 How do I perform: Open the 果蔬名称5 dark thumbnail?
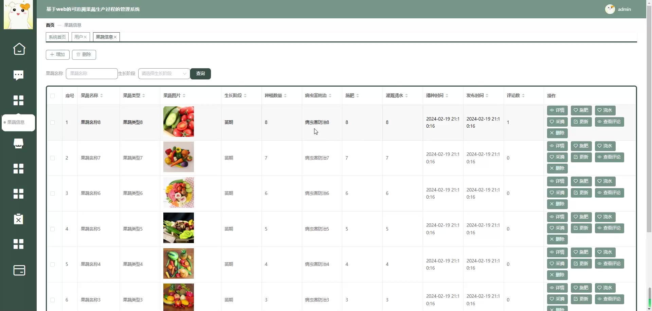[x=179, y=228]
